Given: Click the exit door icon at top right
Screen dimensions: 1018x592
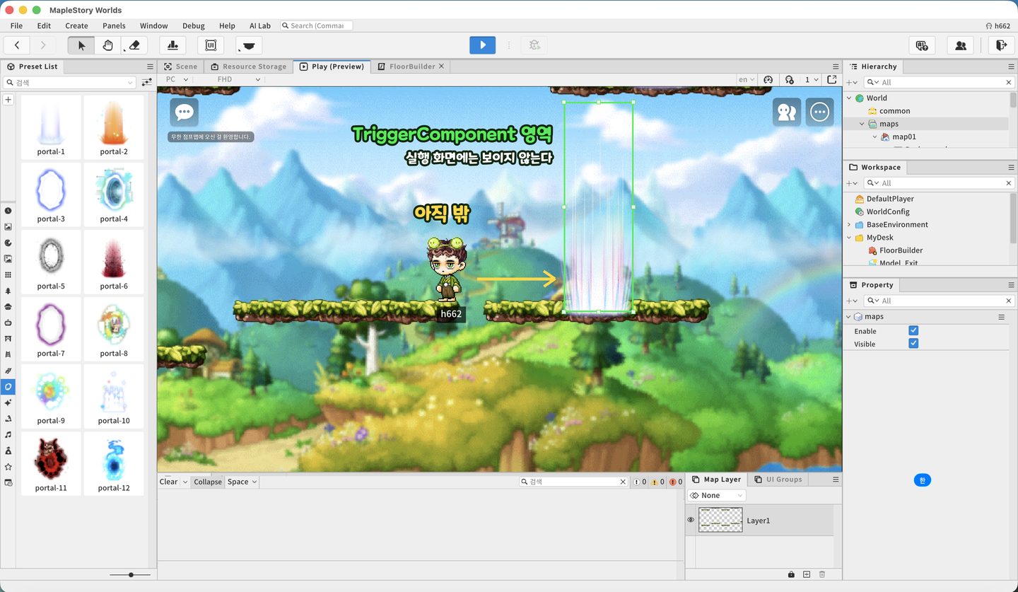Looking at the screenshot, I should pos(1001,45).
